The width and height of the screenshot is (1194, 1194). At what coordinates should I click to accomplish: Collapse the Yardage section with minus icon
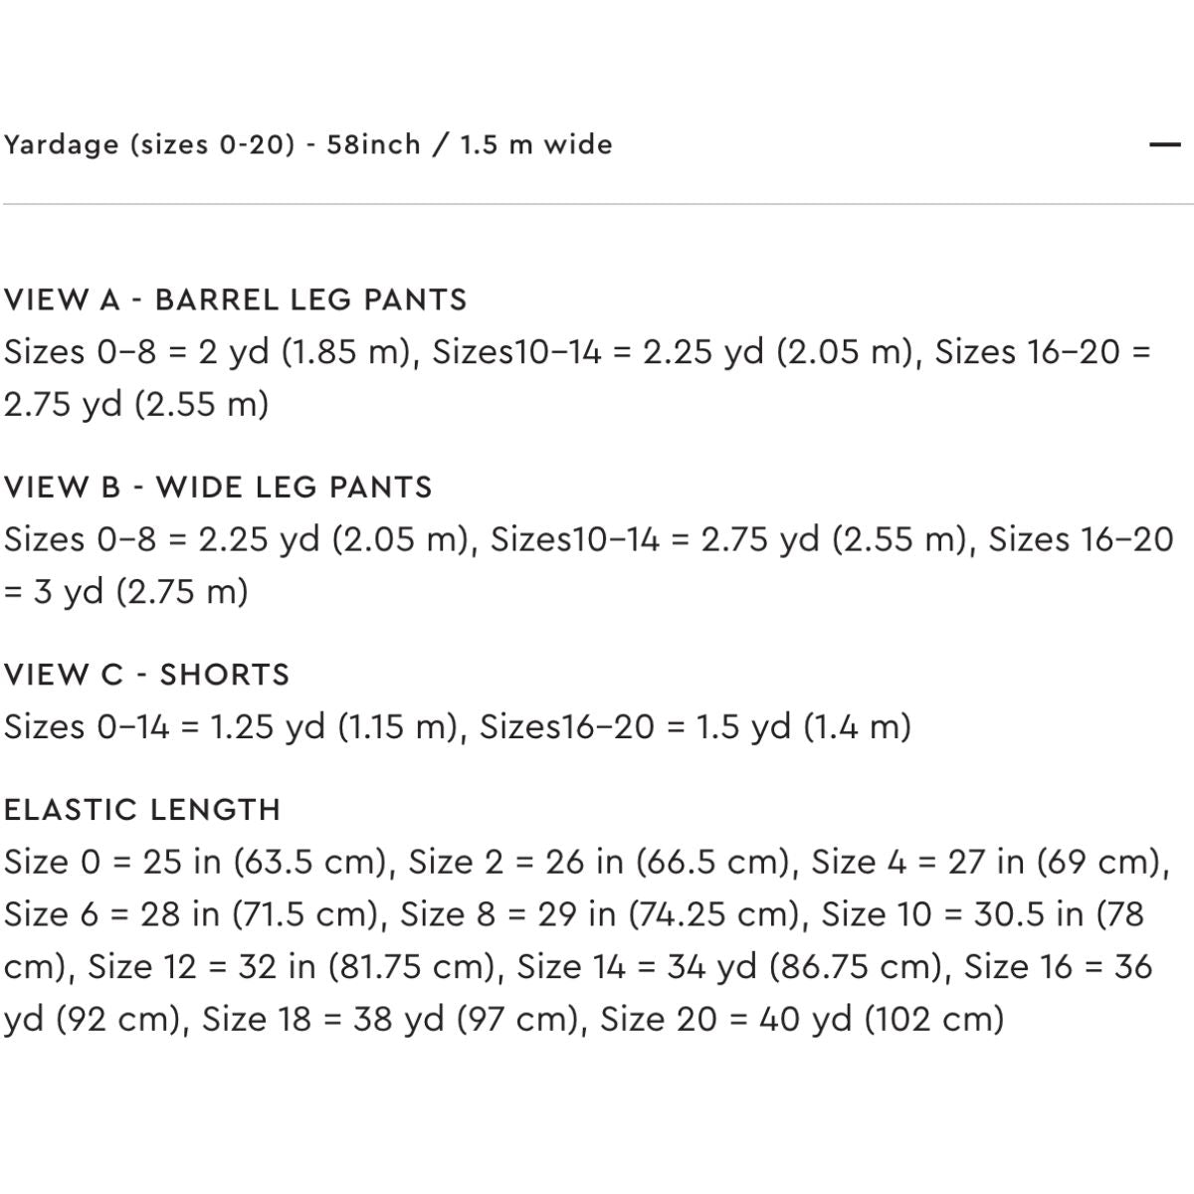(x=1163, y=145)
